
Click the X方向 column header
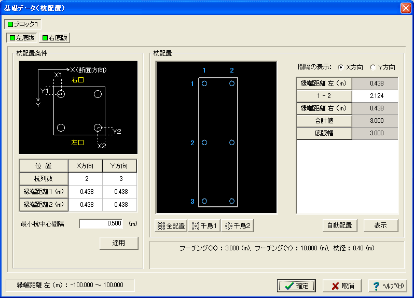click(85, 166)
